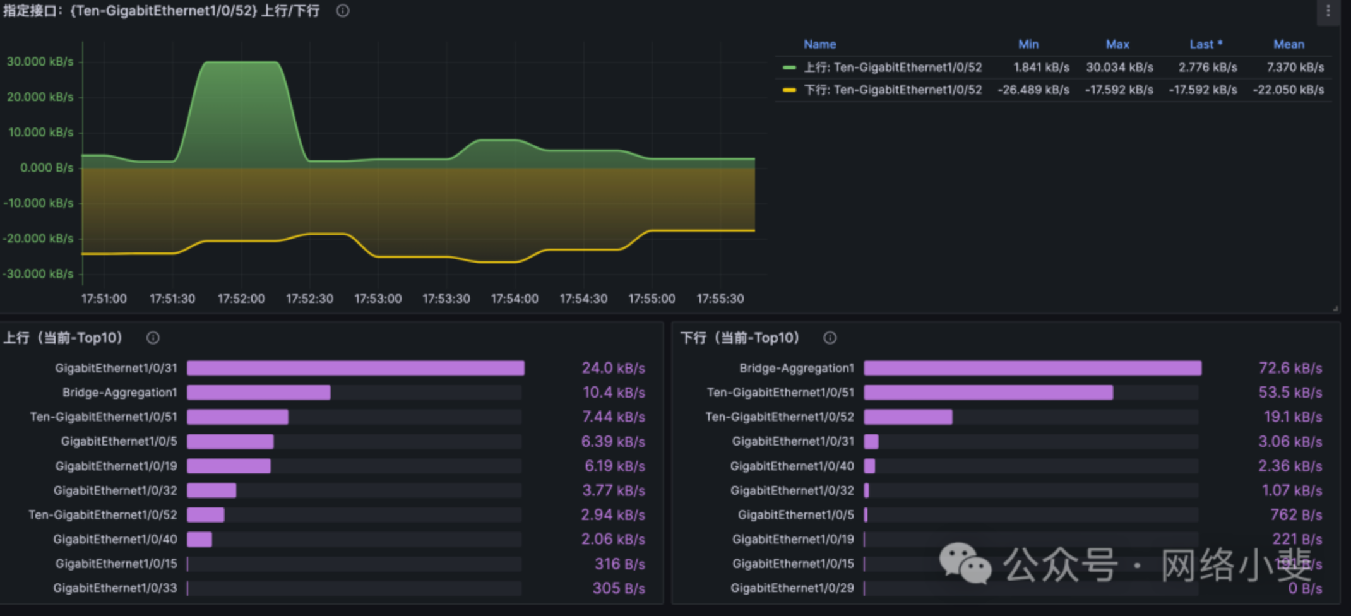Click the 17:54:00 time axis label
The image size is (1351, 616).
pyautogui.click(x=515, y=299)
